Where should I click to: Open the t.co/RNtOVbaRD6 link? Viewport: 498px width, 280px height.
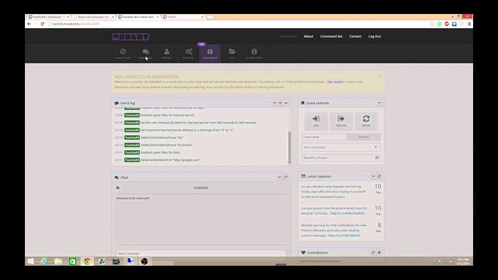click(x=347, y=213)
